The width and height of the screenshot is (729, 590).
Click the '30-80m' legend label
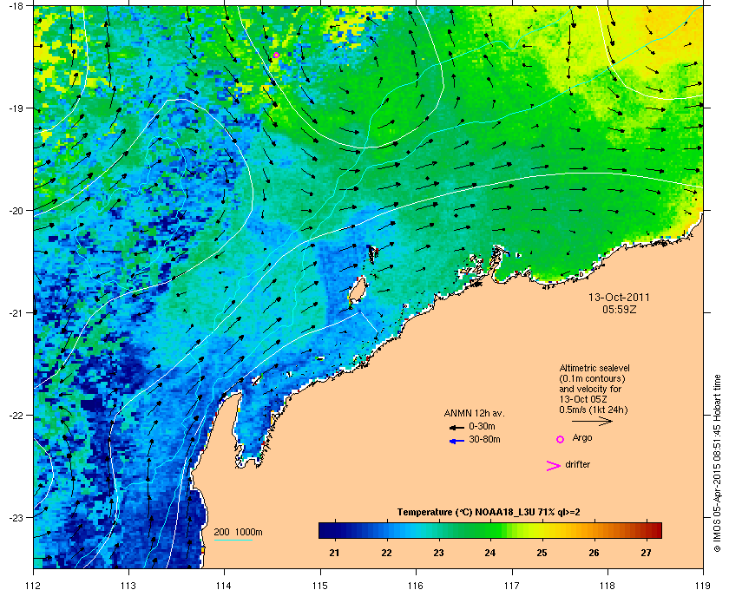[484, 439]
